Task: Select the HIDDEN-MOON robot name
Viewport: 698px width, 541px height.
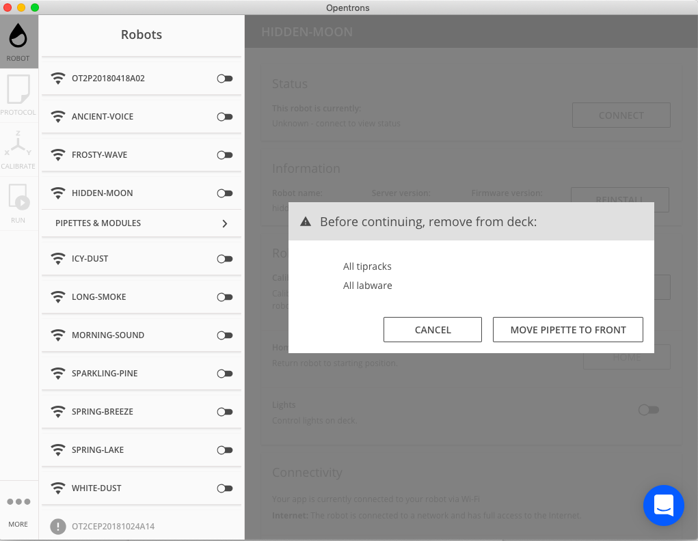Action: (x=103, y=193)
